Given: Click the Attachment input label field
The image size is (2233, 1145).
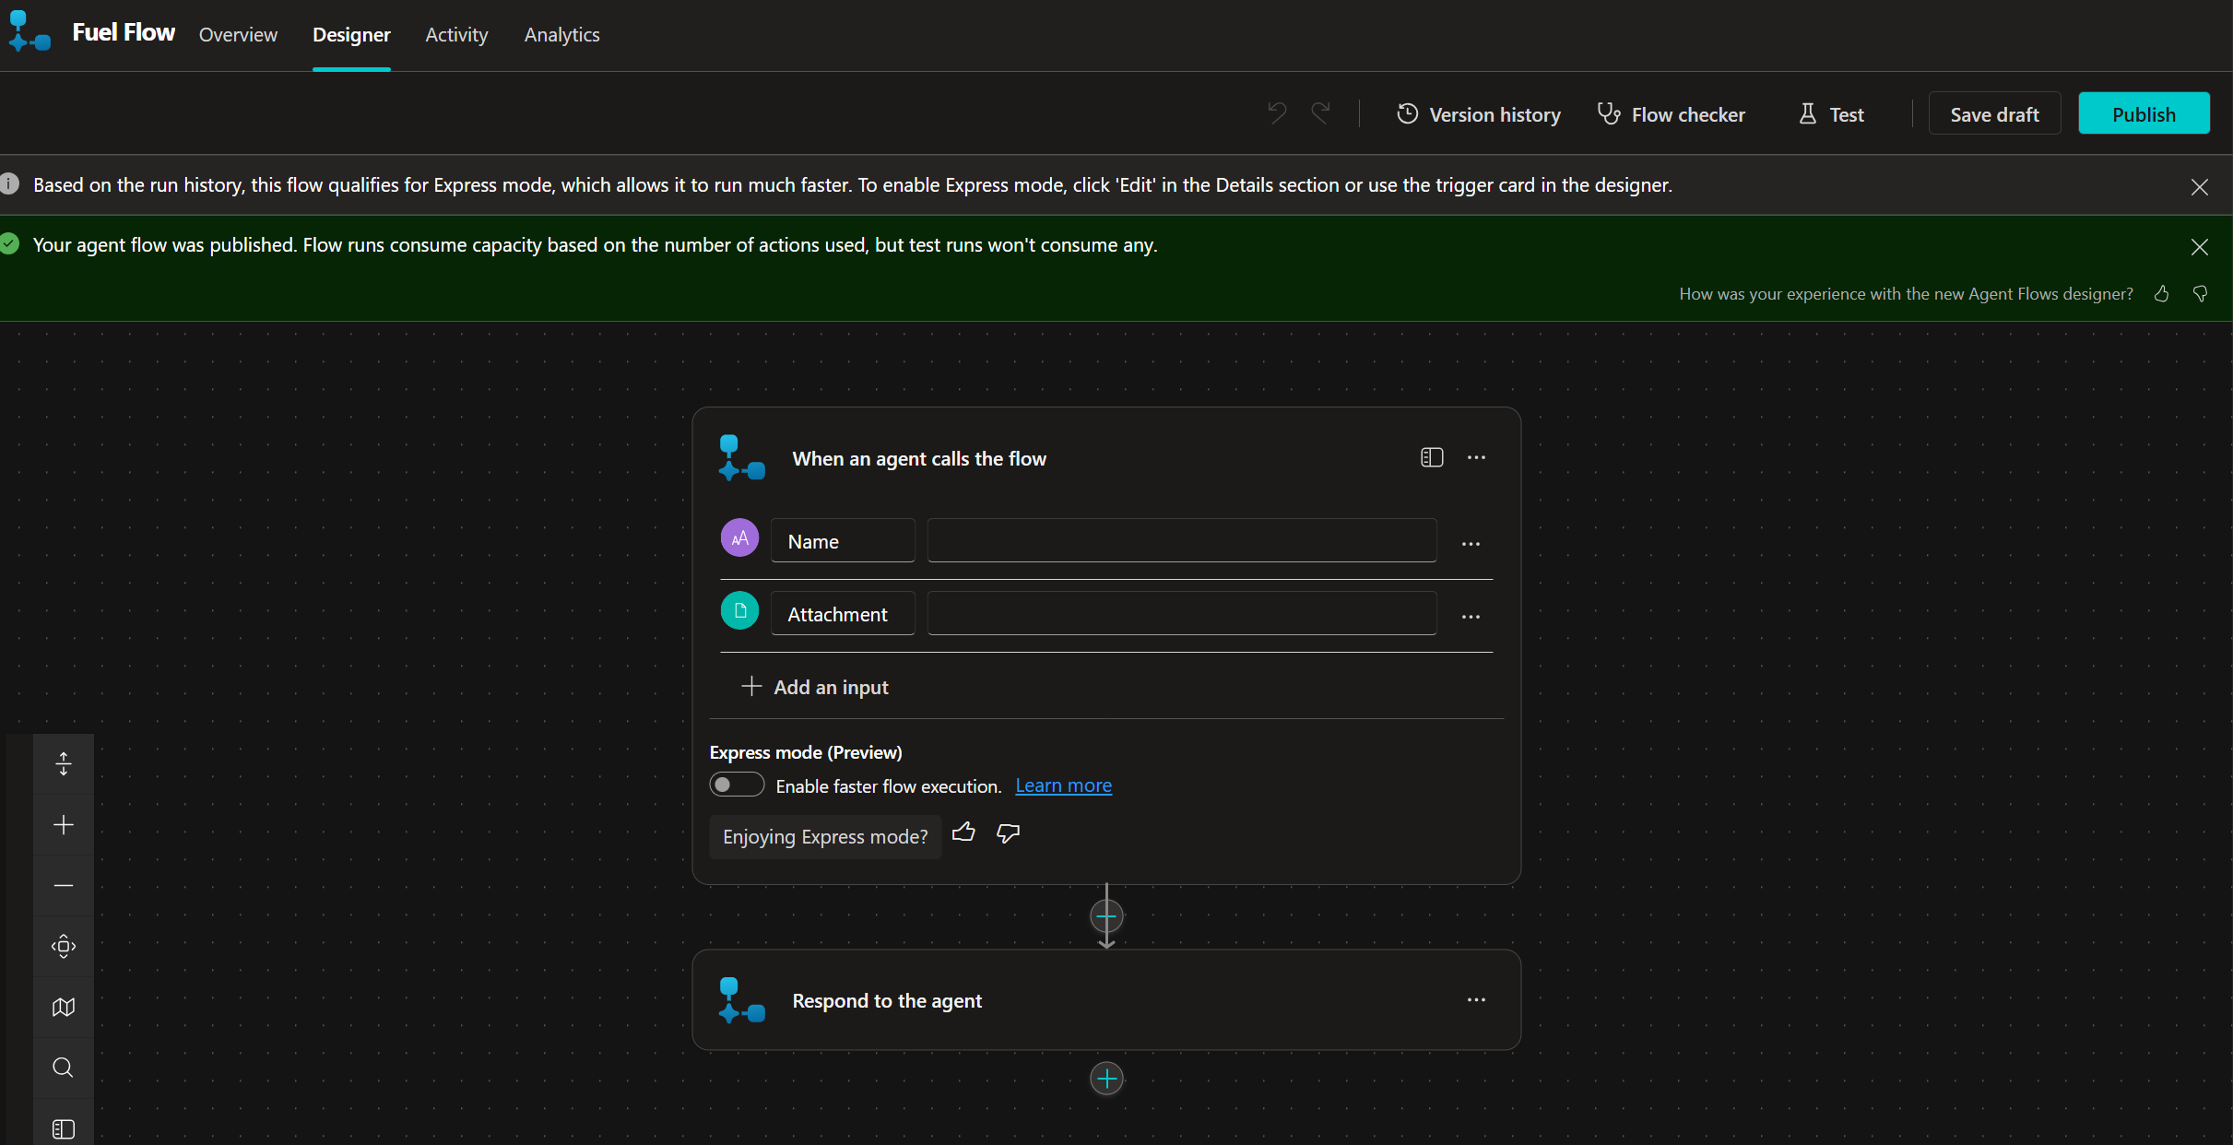Looking at the screenshot, I should coord(843,614).
